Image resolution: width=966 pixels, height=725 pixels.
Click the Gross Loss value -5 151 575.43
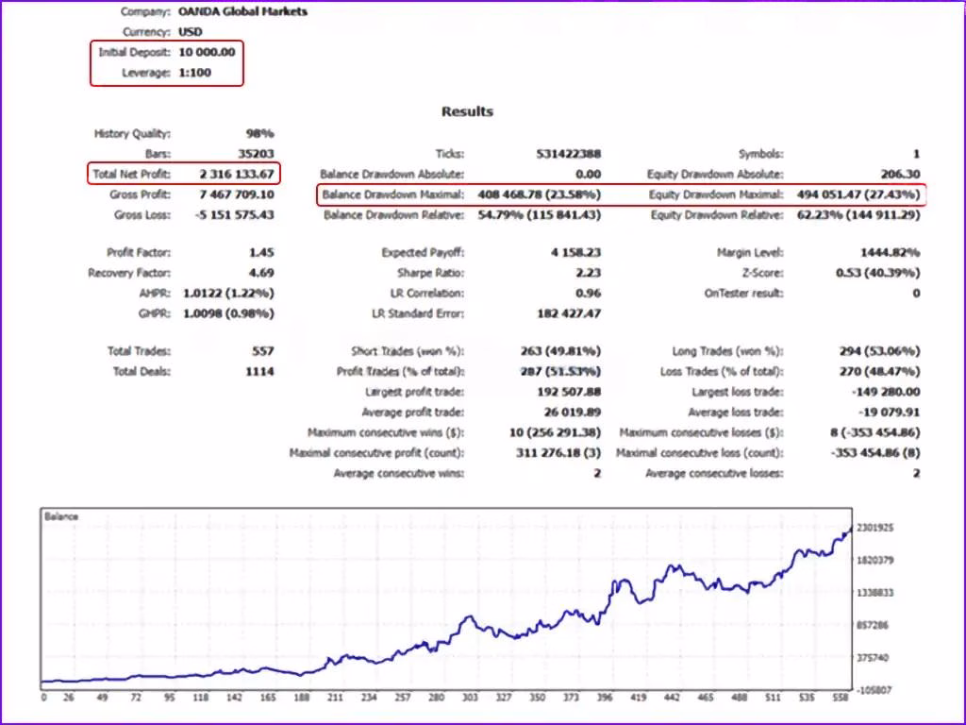coord(235,215)
